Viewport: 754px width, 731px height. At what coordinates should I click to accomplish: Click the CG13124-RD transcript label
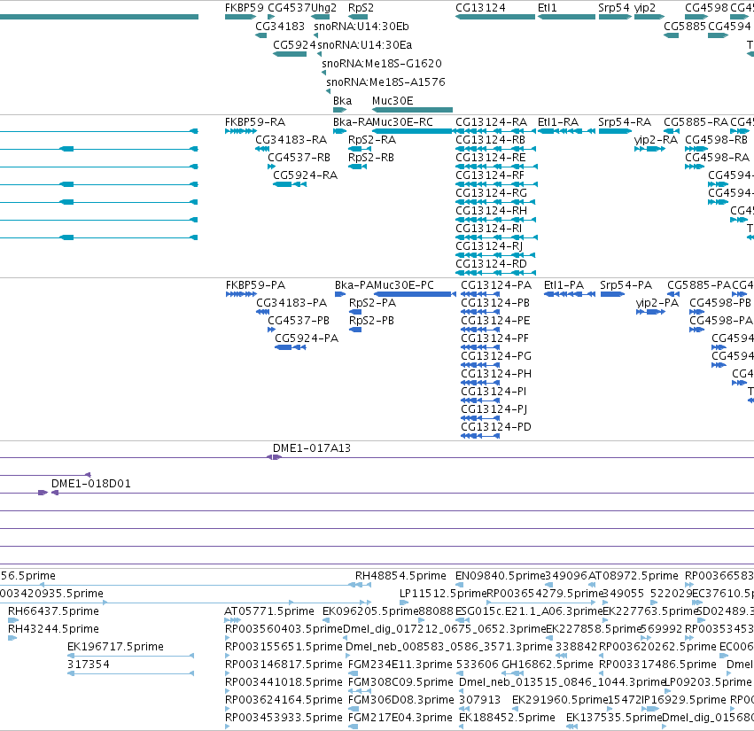492,264
